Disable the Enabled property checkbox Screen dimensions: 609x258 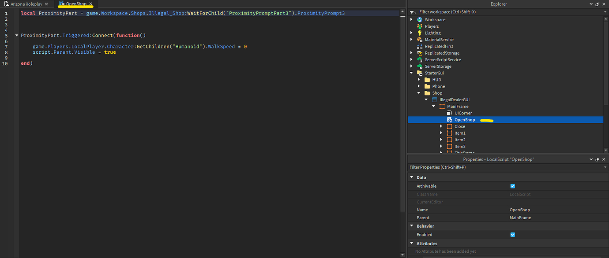pos(513,235)
